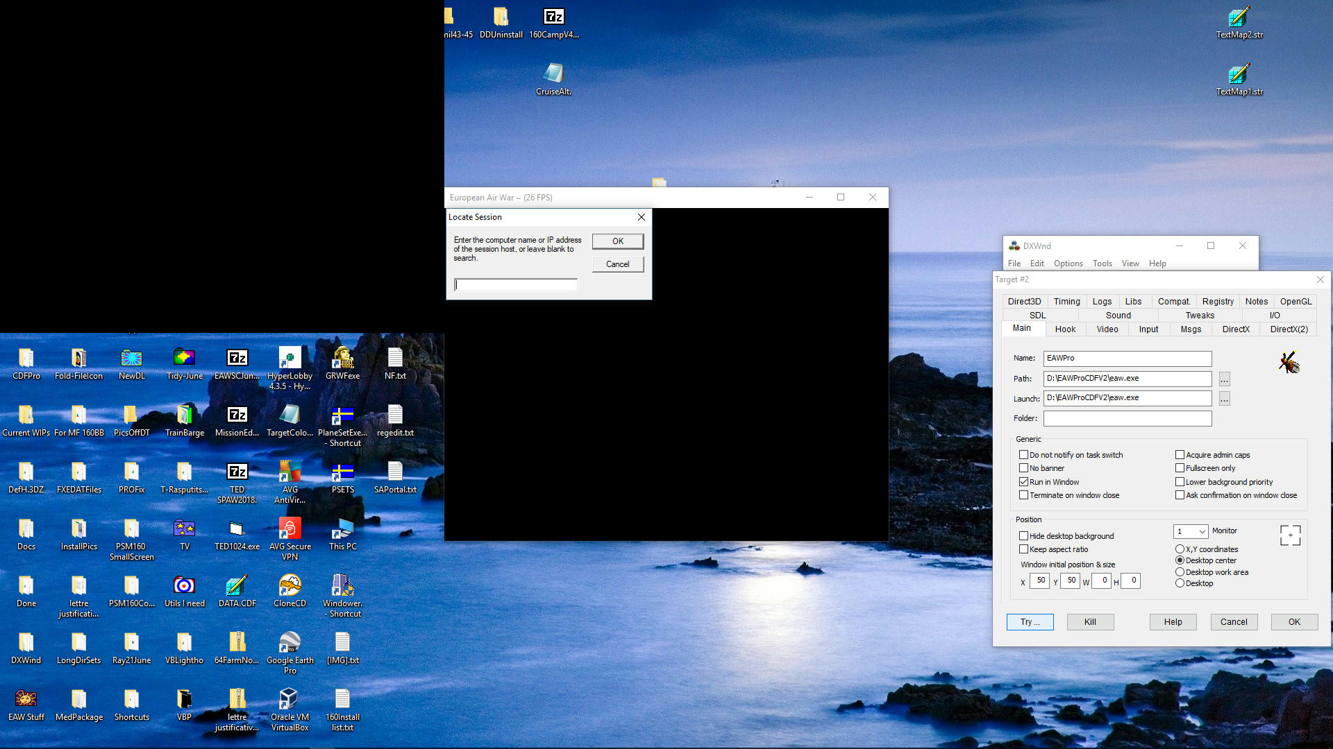The image size is (1333, 749).
Task: Click the empty Folder input field
Action: tap(1127, 418)
